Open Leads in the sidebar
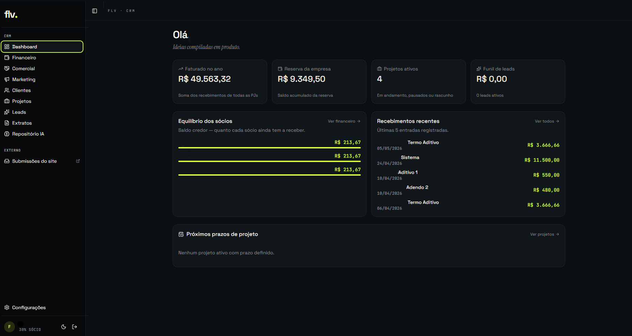 [42, 112]
